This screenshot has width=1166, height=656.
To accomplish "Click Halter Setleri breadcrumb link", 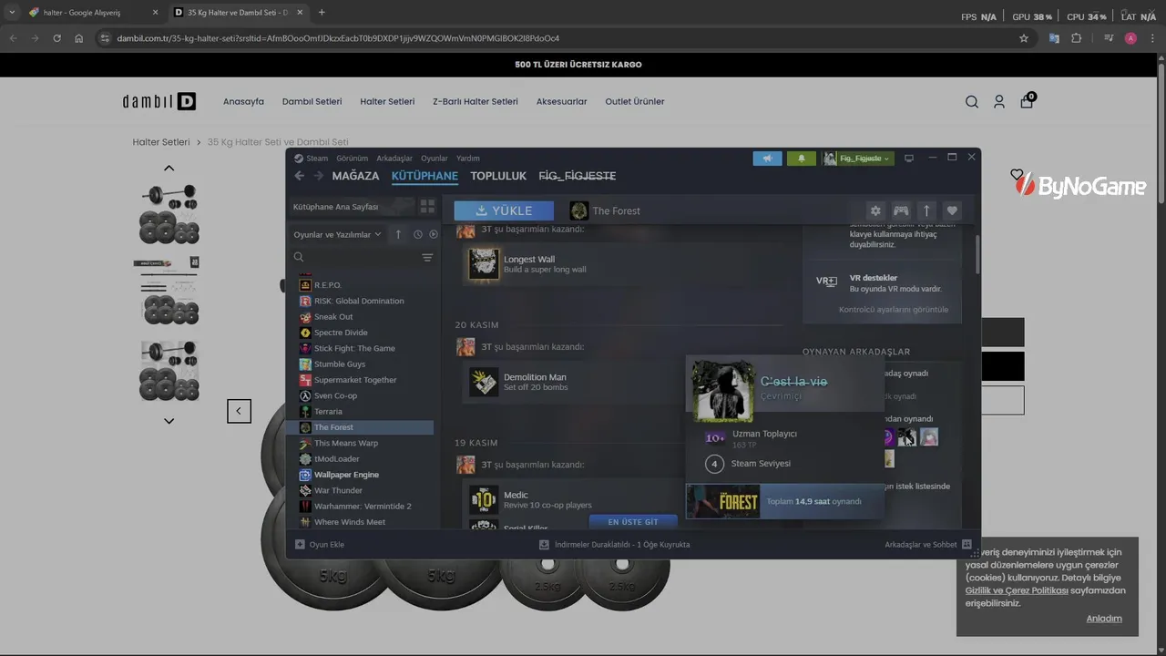I will pos(161,142).
